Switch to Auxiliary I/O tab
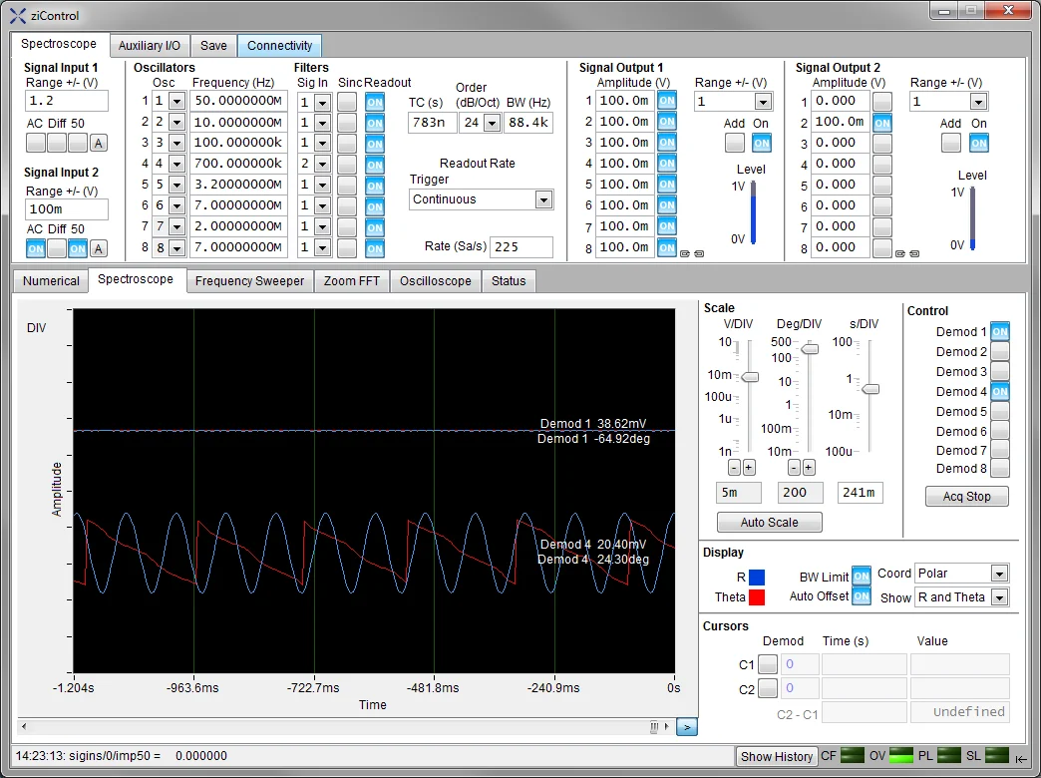Image resolution: width=1041 pixels, height=778 pixels. pos(150,45)
